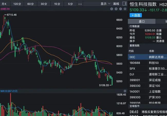This screenshot has width=167, height=116.
Task: Click the 今开 5284.51 value
Action: (x=150, y=34)
